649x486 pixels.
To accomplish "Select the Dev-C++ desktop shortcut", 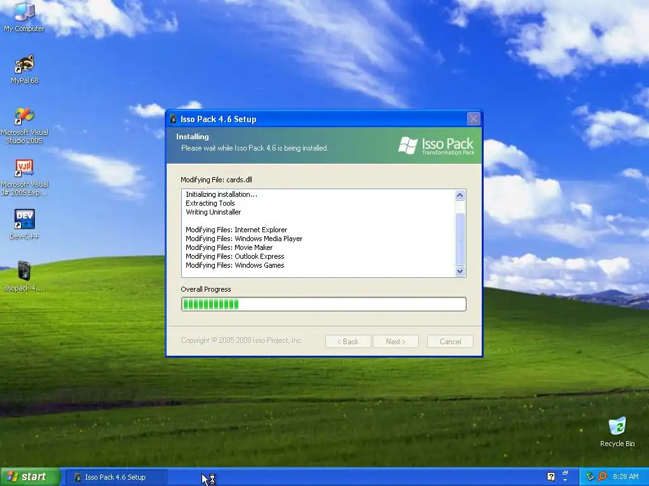I will [x=25, y=224].
